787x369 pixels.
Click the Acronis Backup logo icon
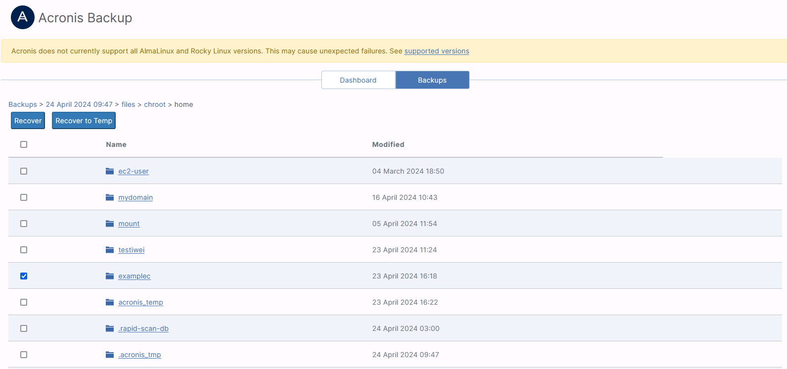(23, 17)
